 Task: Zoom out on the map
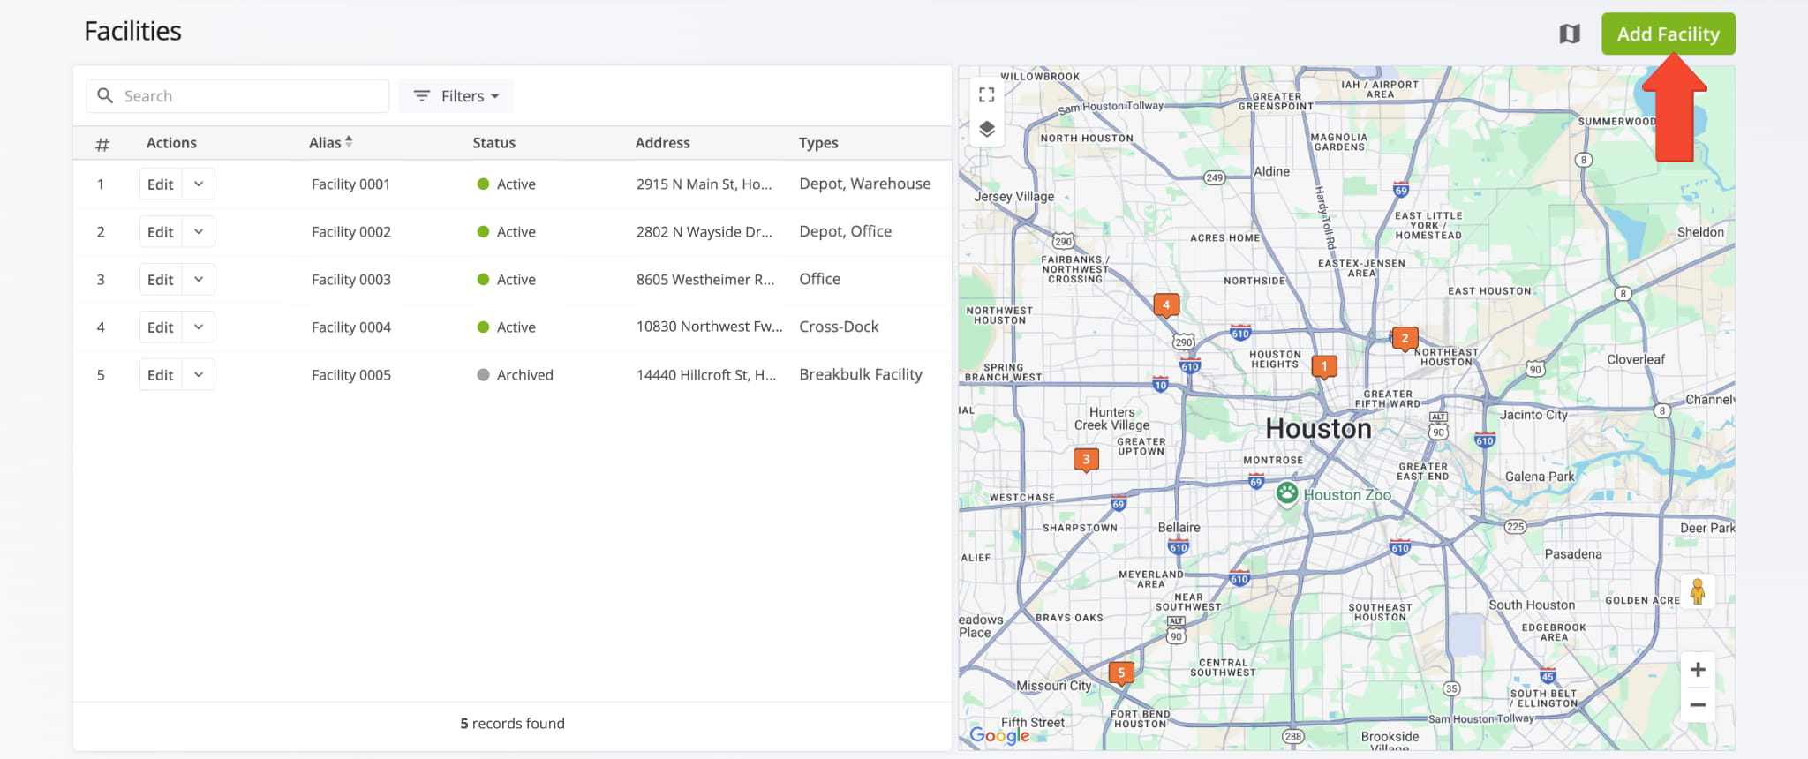click(1697, 705)
